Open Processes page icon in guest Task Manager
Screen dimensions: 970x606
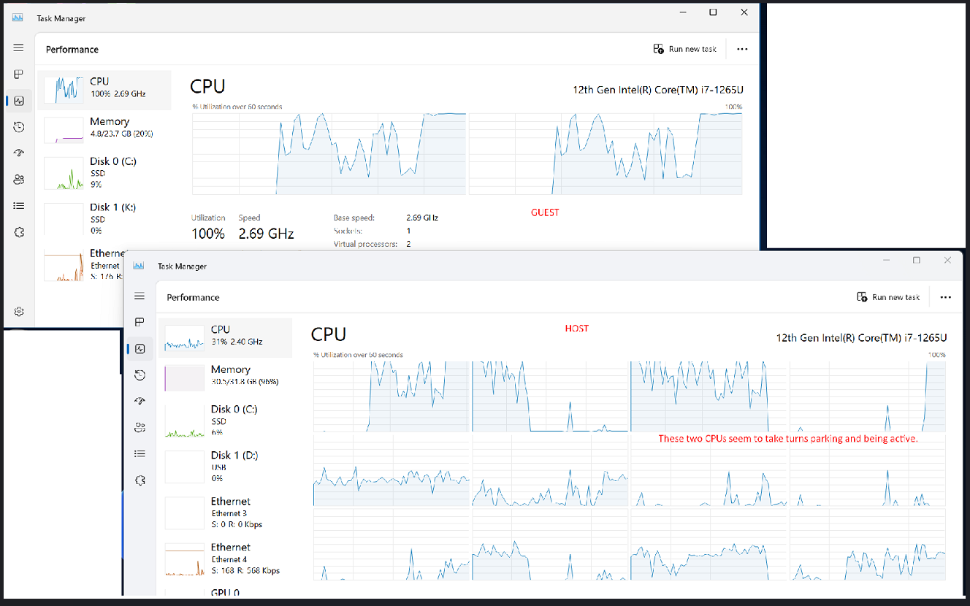(x=19, y=74)
